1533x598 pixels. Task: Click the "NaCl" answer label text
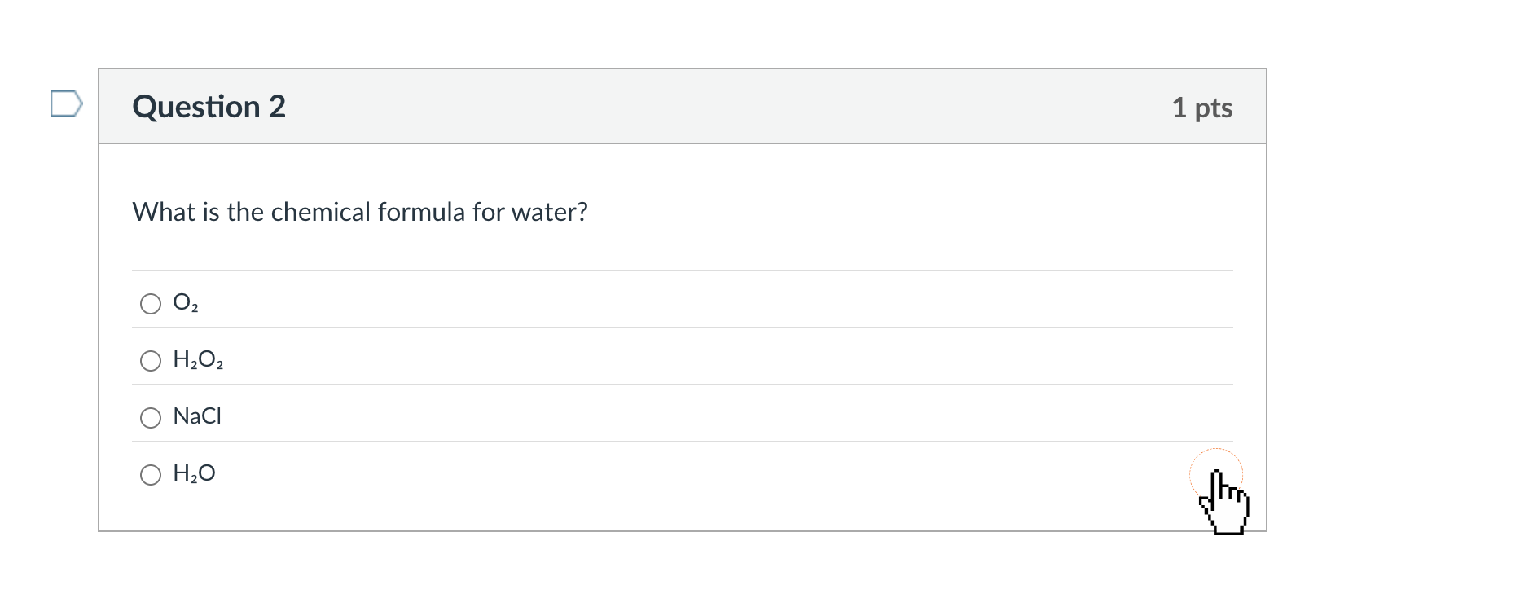[197, 416]
